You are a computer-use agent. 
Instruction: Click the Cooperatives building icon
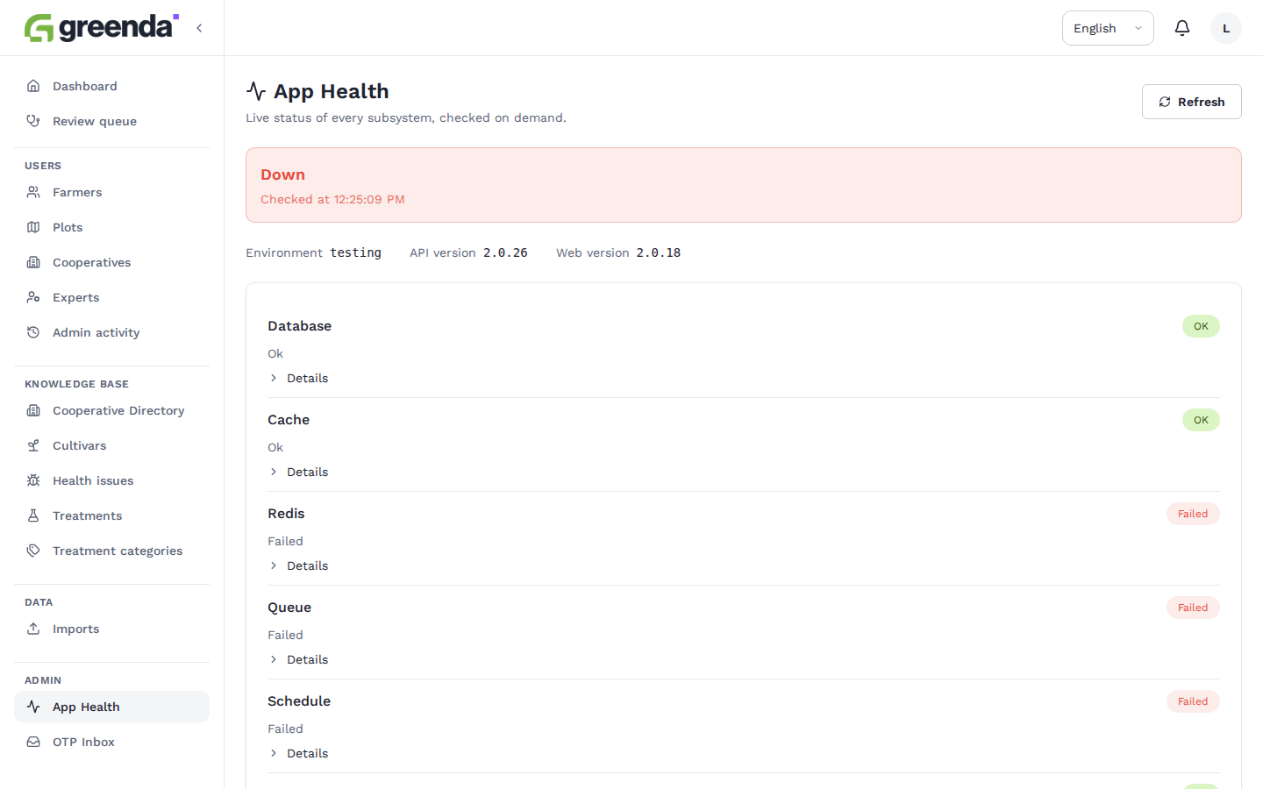coord(33,262)
